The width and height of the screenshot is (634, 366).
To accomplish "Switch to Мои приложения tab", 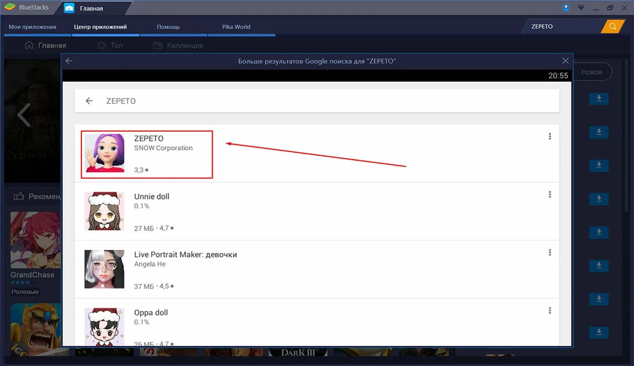I will tap(33, 27).
